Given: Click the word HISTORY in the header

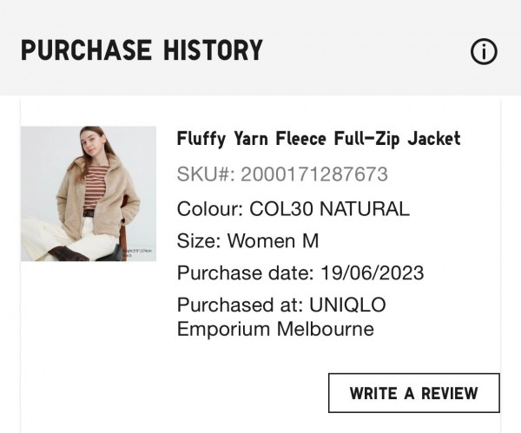Looking at the screenshot, I should [x=213, y=50].
